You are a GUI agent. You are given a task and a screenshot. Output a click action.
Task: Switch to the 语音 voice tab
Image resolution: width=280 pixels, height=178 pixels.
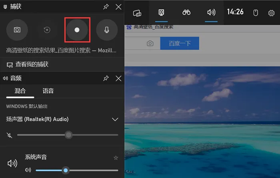click(x=48, y=91)
